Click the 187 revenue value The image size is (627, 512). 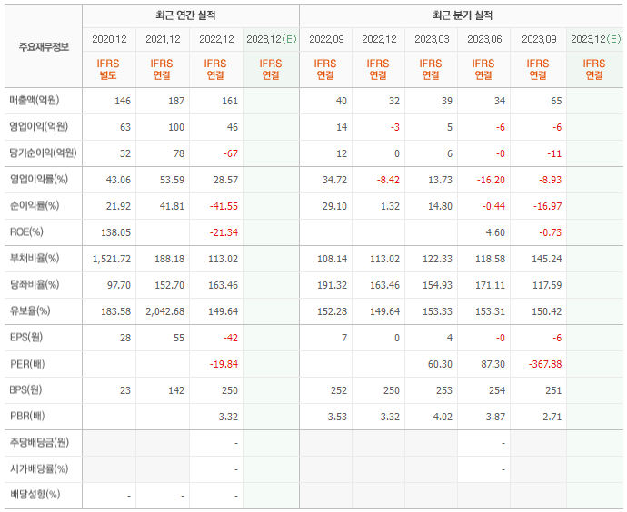point(176,101)
